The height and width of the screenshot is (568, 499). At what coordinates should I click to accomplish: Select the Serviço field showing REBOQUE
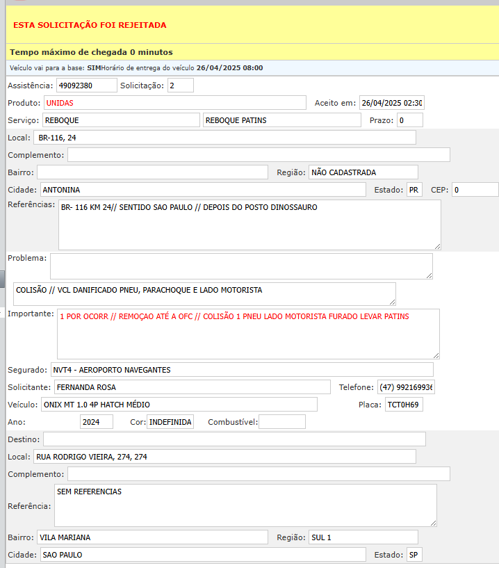coord(121,120)
